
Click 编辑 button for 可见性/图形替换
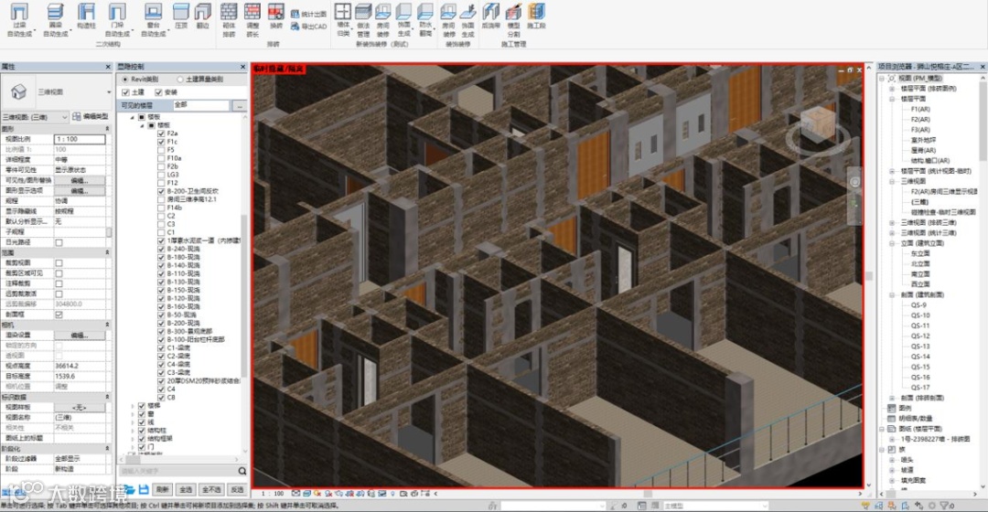coord(79,180)
